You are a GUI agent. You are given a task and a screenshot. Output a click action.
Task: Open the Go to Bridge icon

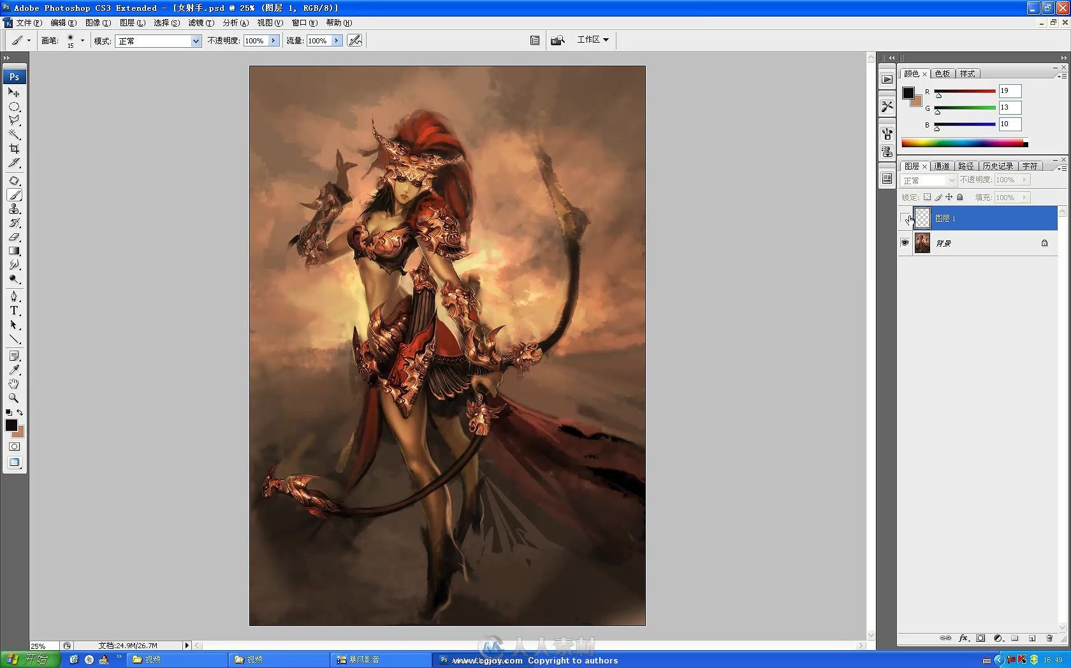(x=558, y=40)
